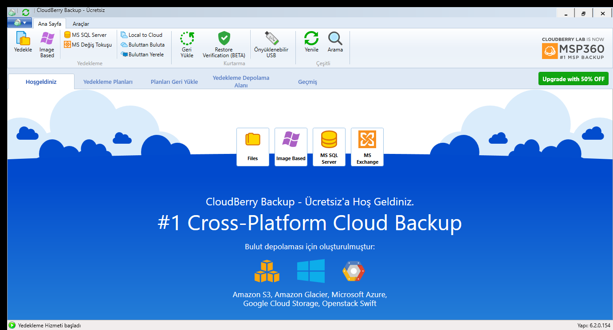The height and width of the screenshot is (330, 613).
Task: Click MS Exchange welcome tile
Action: 367,147
